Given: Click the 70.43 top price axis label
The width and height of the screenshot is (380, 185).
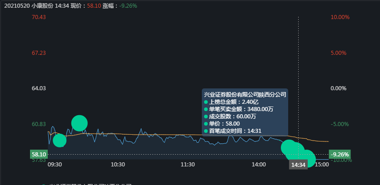Looking at the screenshot, I should tap(39, 17).
